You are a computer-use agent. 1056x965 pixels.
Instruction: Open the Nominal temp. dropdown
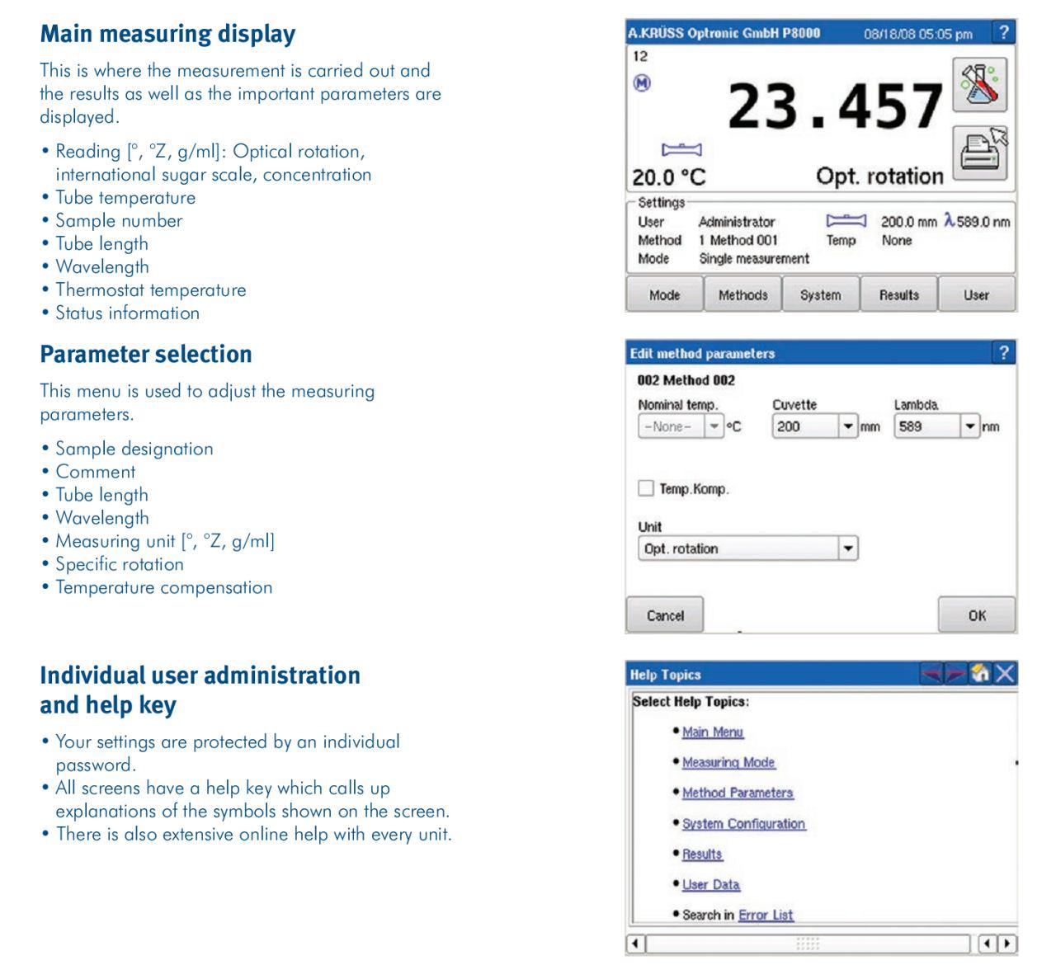point(714,426)
